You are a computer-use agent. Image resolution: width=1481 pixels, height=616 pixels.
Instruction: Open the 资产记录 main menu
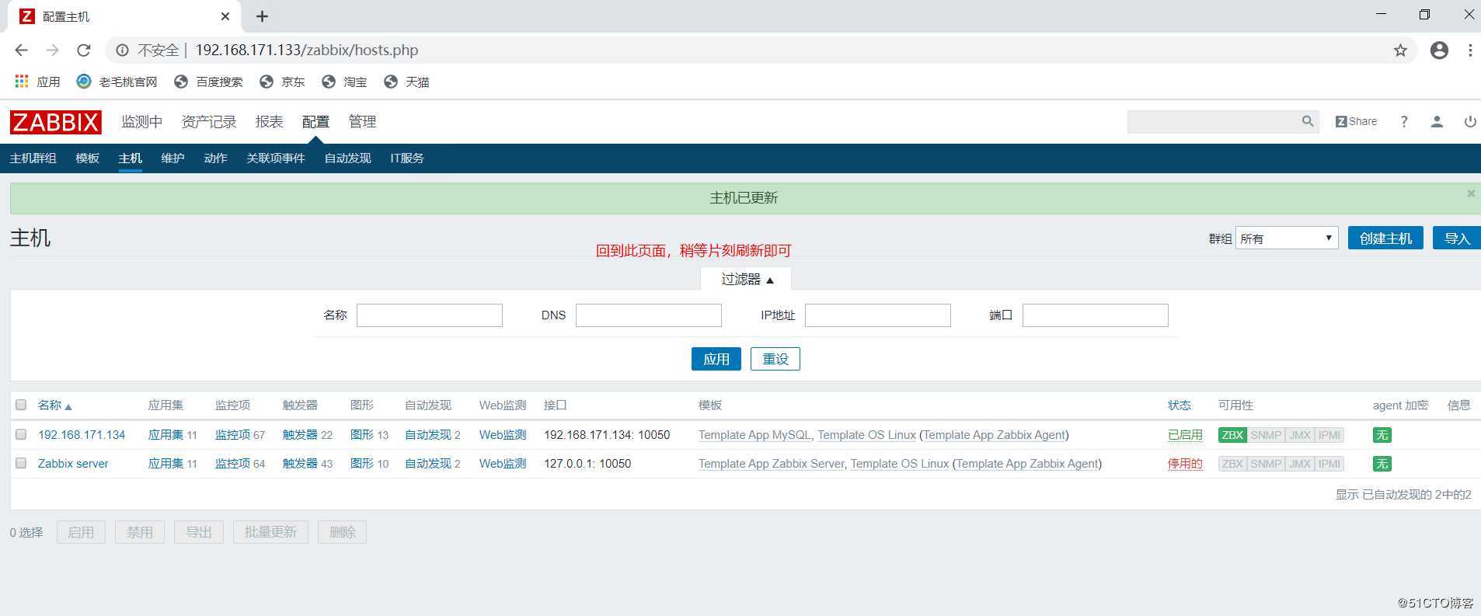[209, 121]
